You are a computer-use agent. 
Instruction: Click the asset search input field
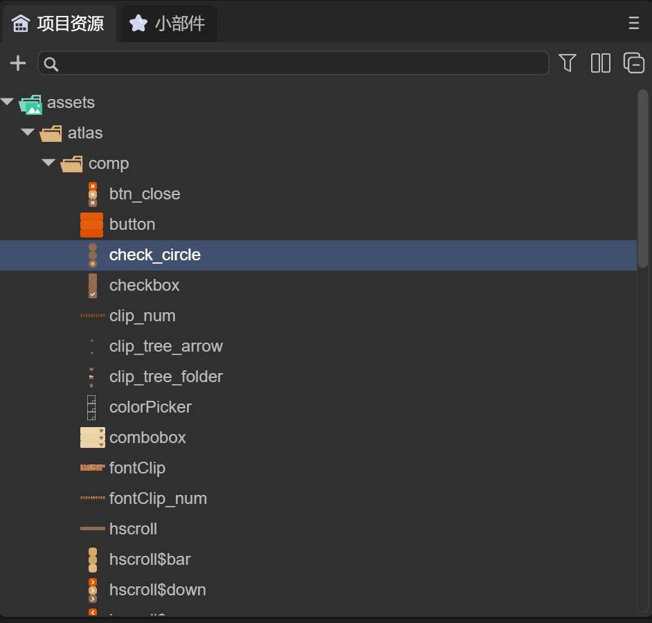tap(298, 64)
